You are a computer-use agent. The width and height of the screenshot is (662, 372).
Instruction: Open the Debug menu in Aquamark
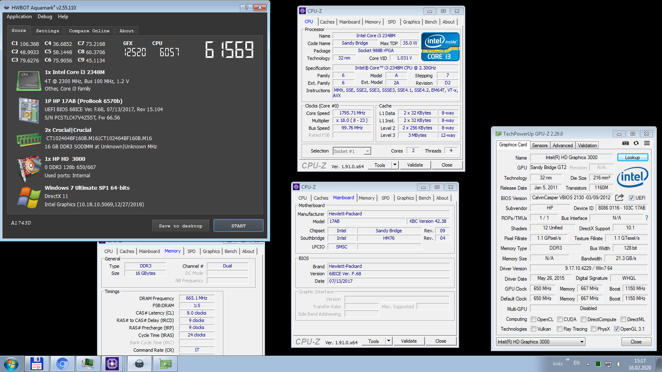click(45, 17)
